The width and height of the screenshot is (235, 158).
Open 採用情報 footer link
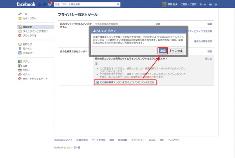(x=123, y=140)
